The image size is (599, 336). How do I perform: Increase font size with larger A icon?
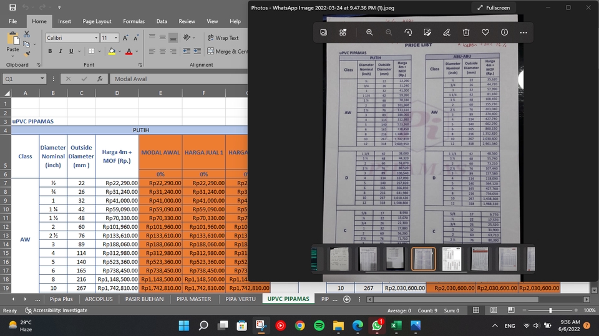tap(125, 38)
